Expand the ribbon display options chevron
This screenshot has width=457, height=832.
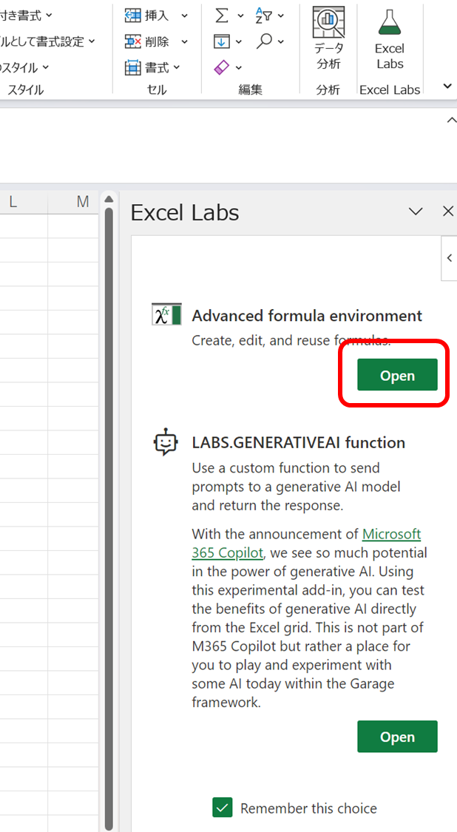(447, 86)
